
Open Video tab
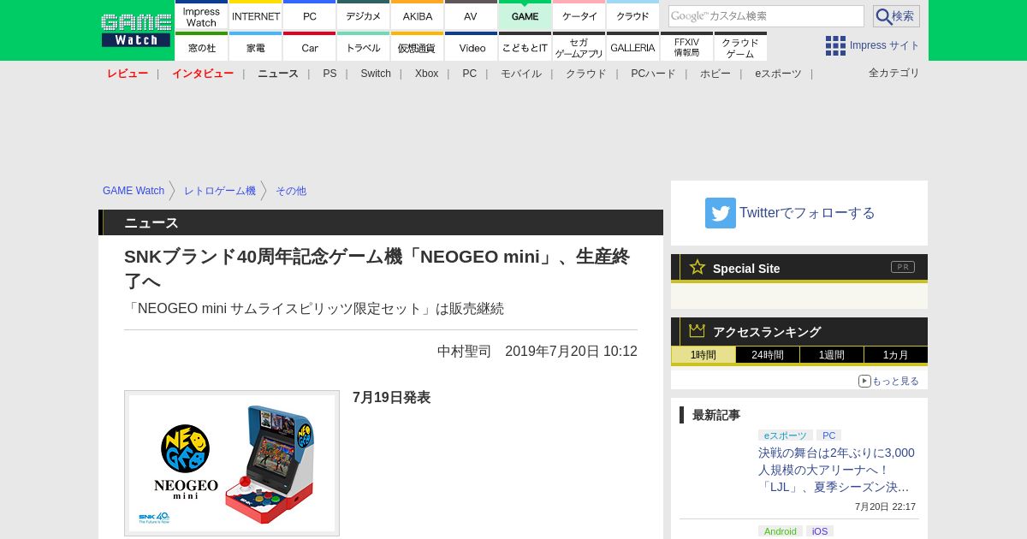point(472,47)
